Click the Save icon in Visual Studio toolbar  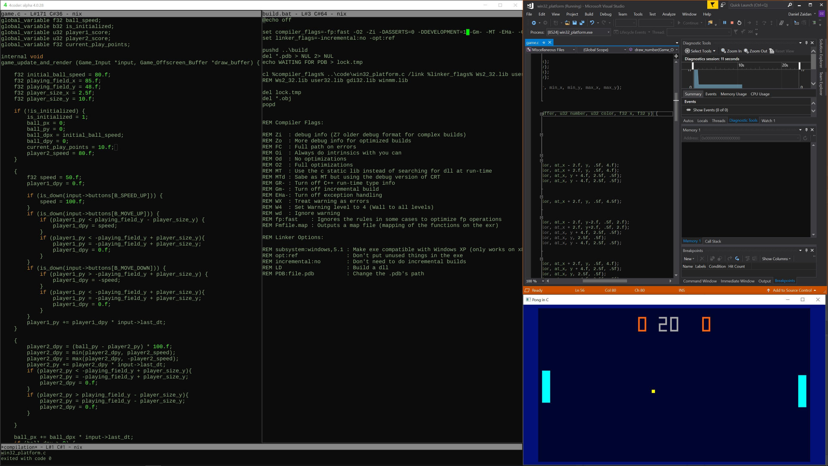click(574, 23)
